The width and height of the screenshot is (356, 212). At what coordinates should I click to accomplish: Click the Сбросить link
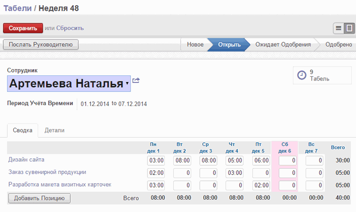coord(70,28)
